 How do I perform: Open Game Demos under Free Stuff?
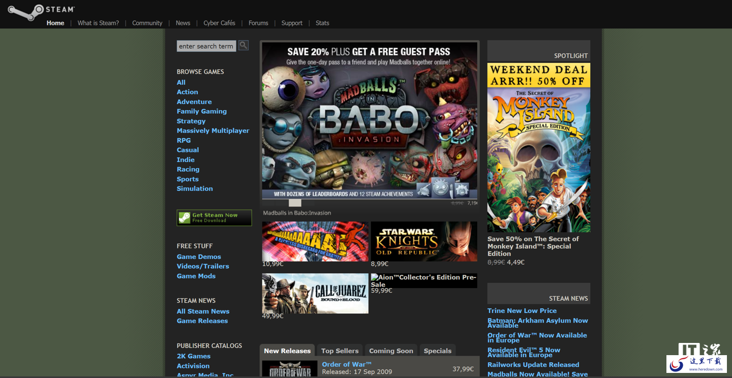tap(199, 257)
